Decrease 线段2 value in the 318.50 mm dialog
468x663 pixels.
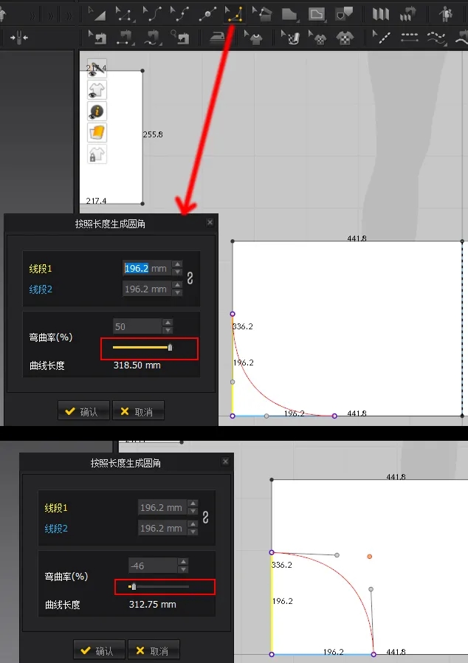[178, 292]
